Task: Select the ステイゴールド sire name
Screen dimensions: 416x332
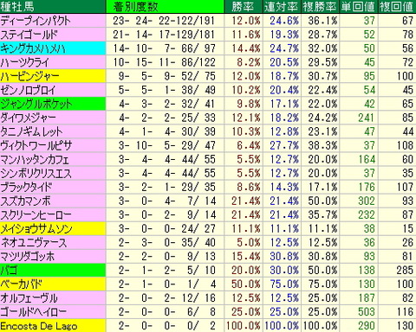Action: (x=29, y=35)
